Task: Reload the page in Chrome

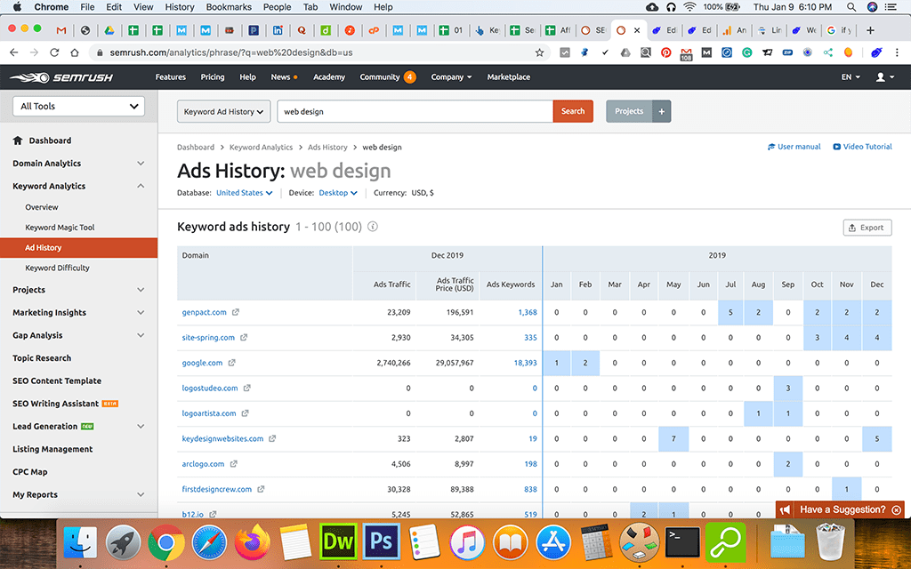Action: 54,52
